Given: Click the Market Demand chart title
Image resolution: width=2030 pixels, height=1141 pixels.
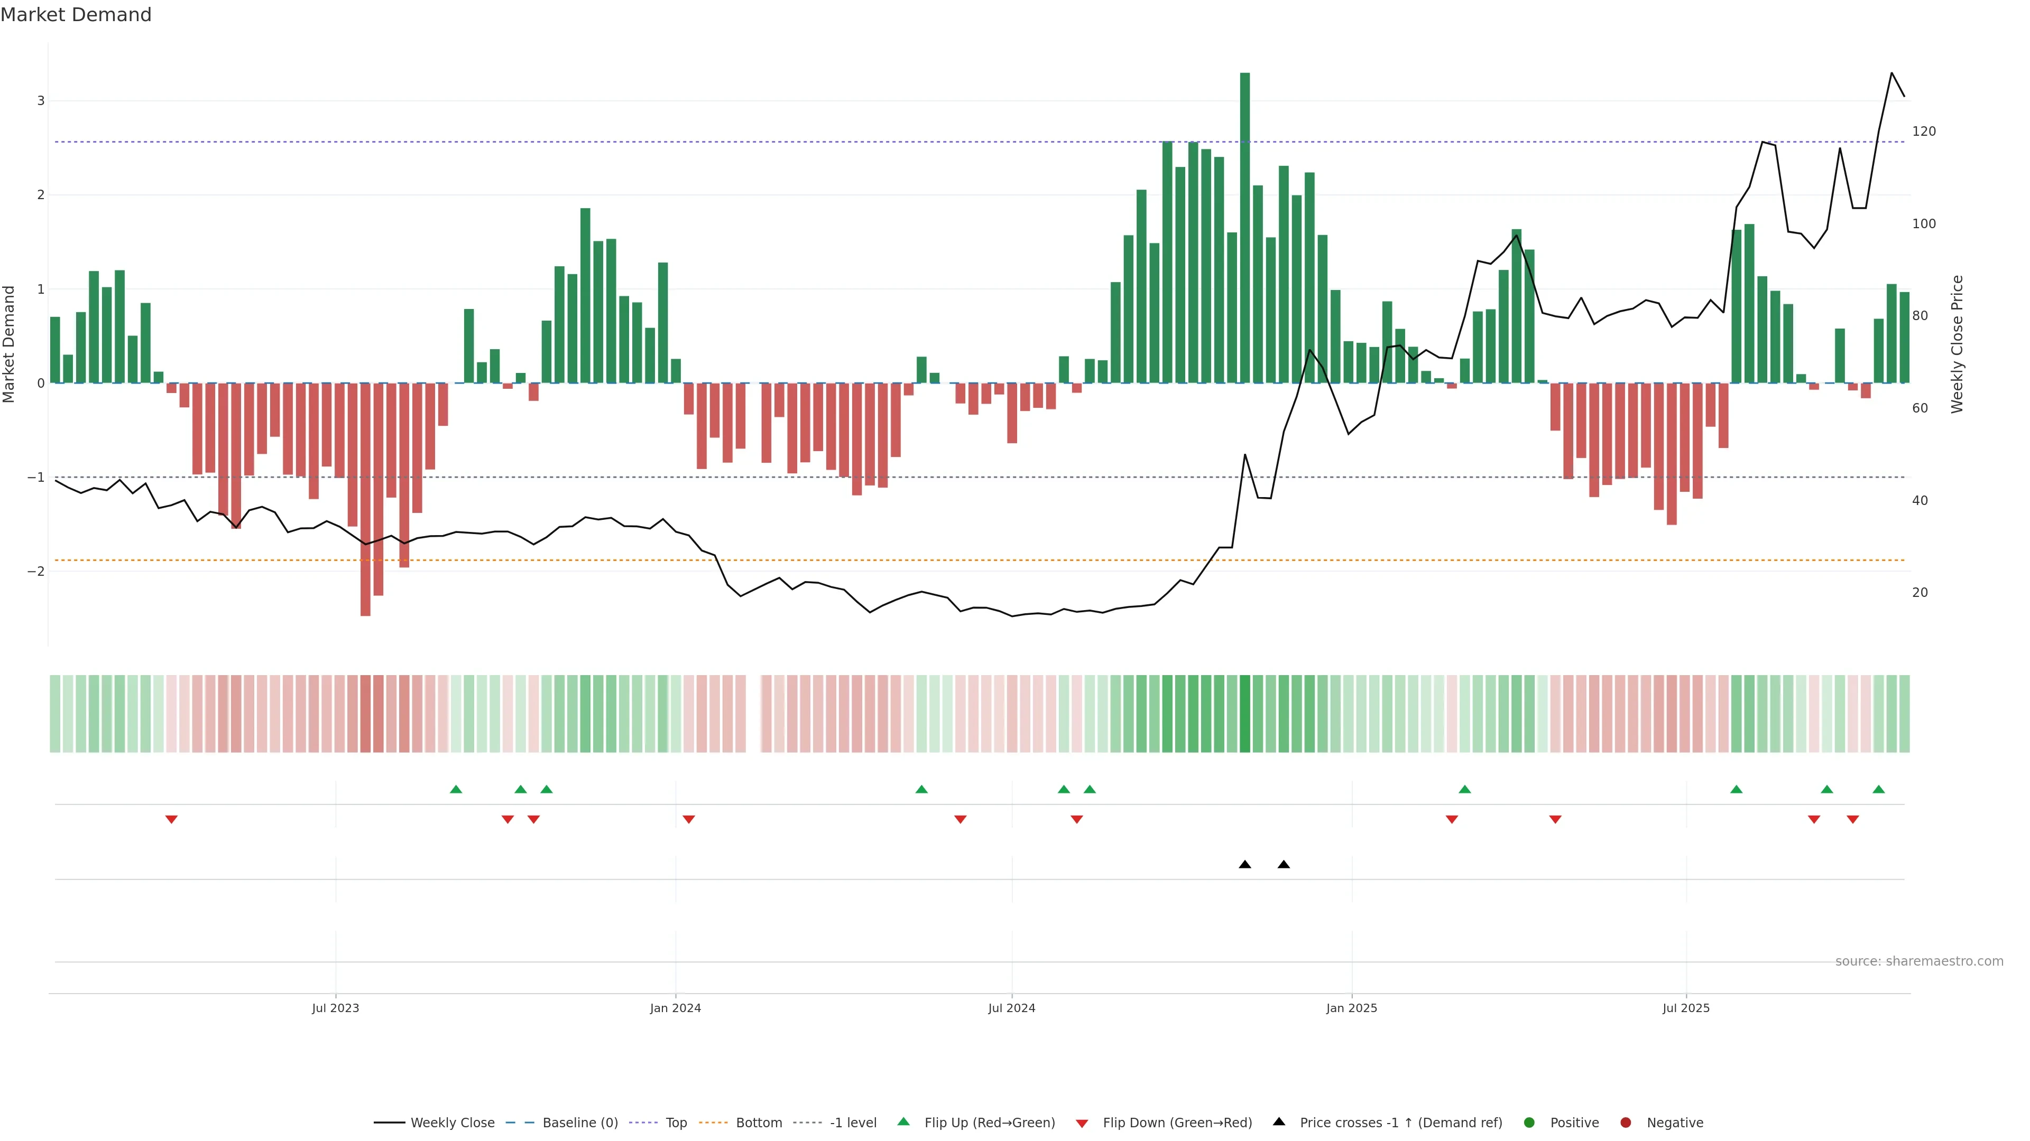Looking at the screenshot, I should pos(76,15).
